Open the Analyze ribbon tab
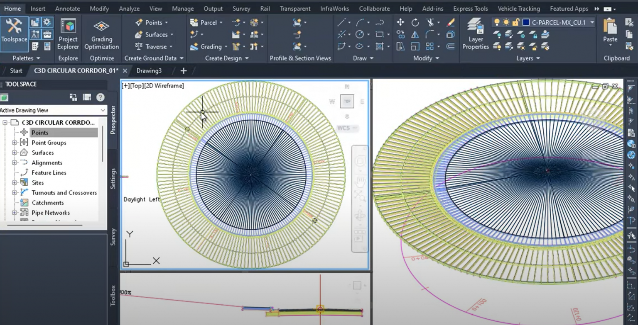This screenshot has width=638, height=325. 129,8
